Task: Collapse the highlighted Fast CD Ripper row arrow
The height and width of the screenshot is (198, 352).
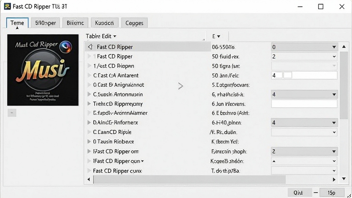Action: click(x=90, y=47)
